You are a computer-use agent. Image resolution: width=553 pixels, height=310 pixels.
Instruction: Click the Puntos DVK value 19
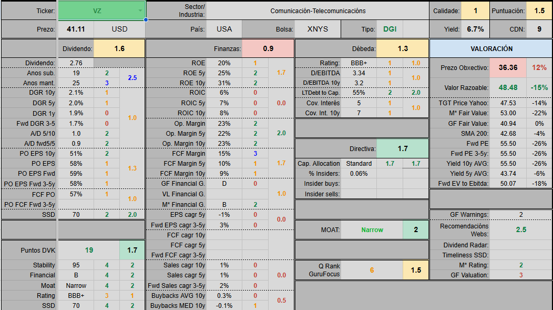click(89, 250)
